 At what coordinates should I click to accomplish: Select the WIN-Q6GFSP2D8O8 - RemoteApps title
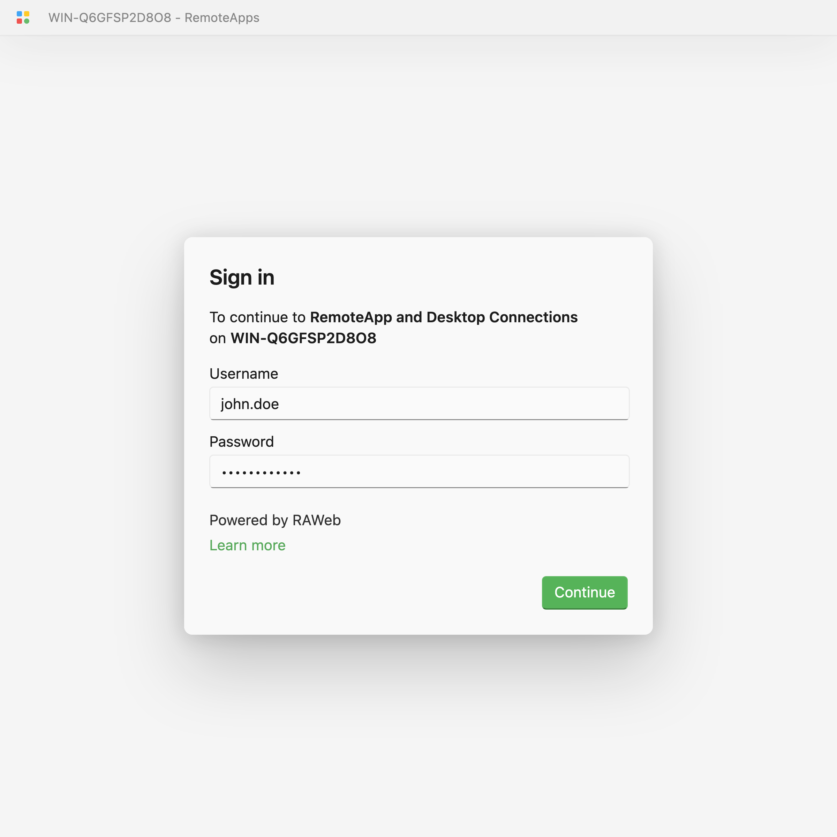[x=154, y=18]
